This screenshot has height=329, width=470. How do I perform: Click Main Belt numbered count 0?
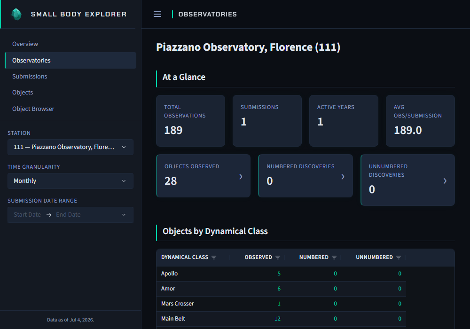coord(336,319)
